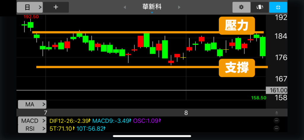Click the 184 price axis label
304x140 pixels.
pos(281,36)
